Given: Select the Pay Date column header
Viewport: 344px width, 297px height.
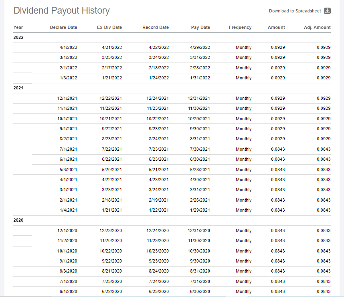Looking at the screenshot, I should click(200, 27).
